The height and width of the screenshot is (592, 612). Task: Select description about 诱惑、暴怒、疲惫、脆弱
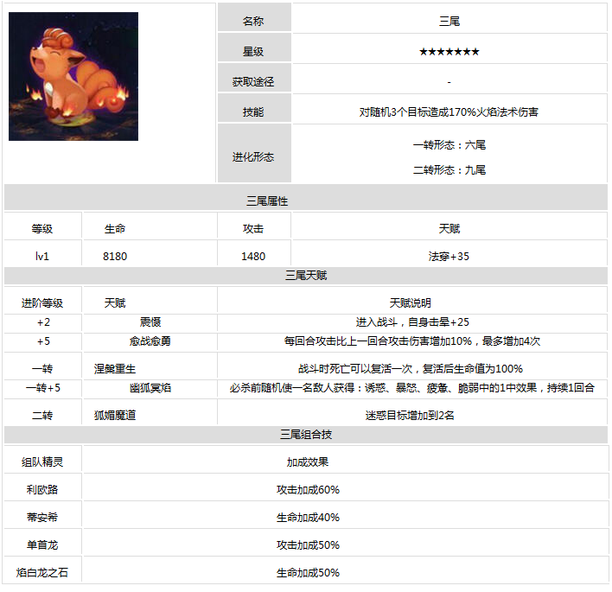[412, 388]
